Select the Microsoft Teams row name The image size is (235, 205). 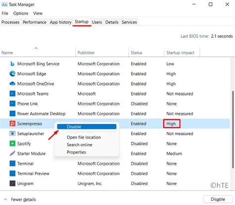click(x=33, y=94)
